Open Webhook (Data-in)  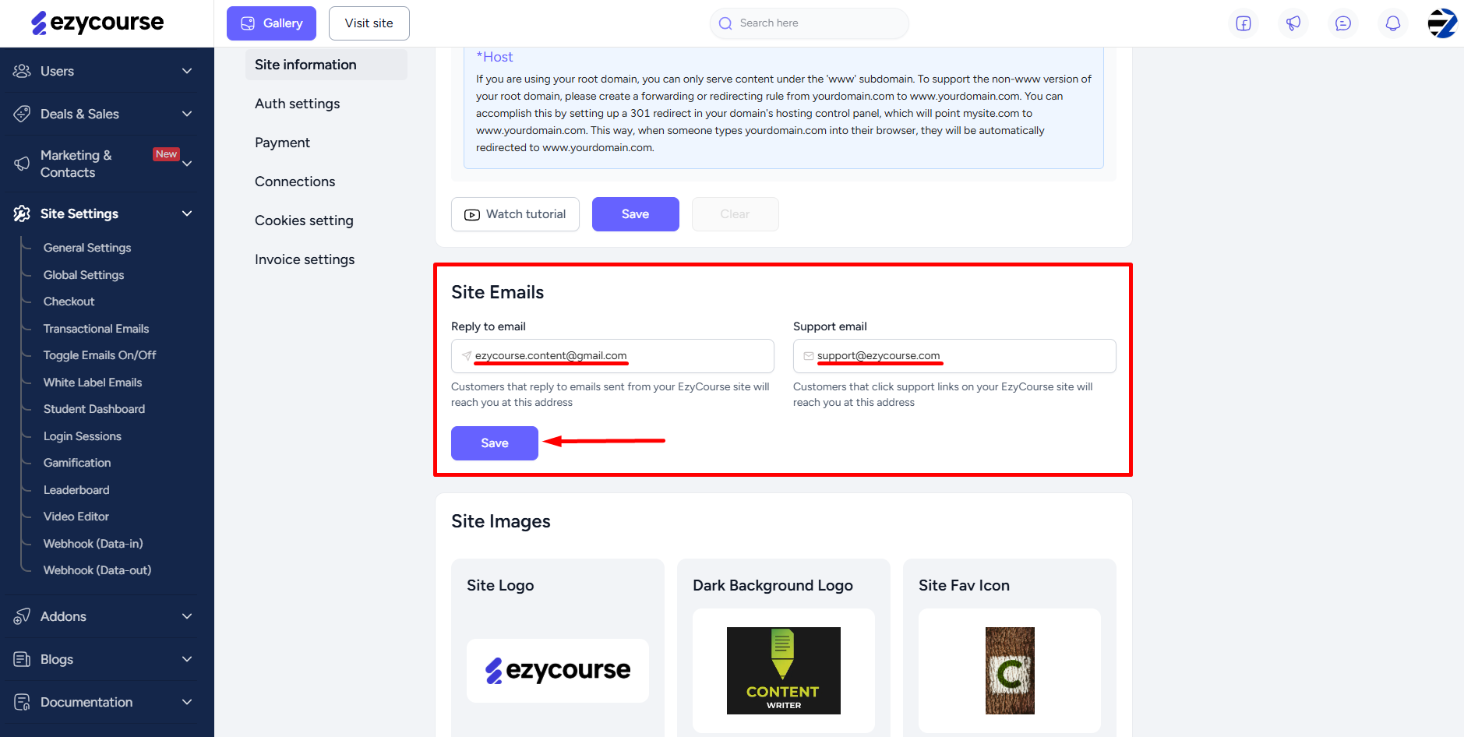pos(93,544)
